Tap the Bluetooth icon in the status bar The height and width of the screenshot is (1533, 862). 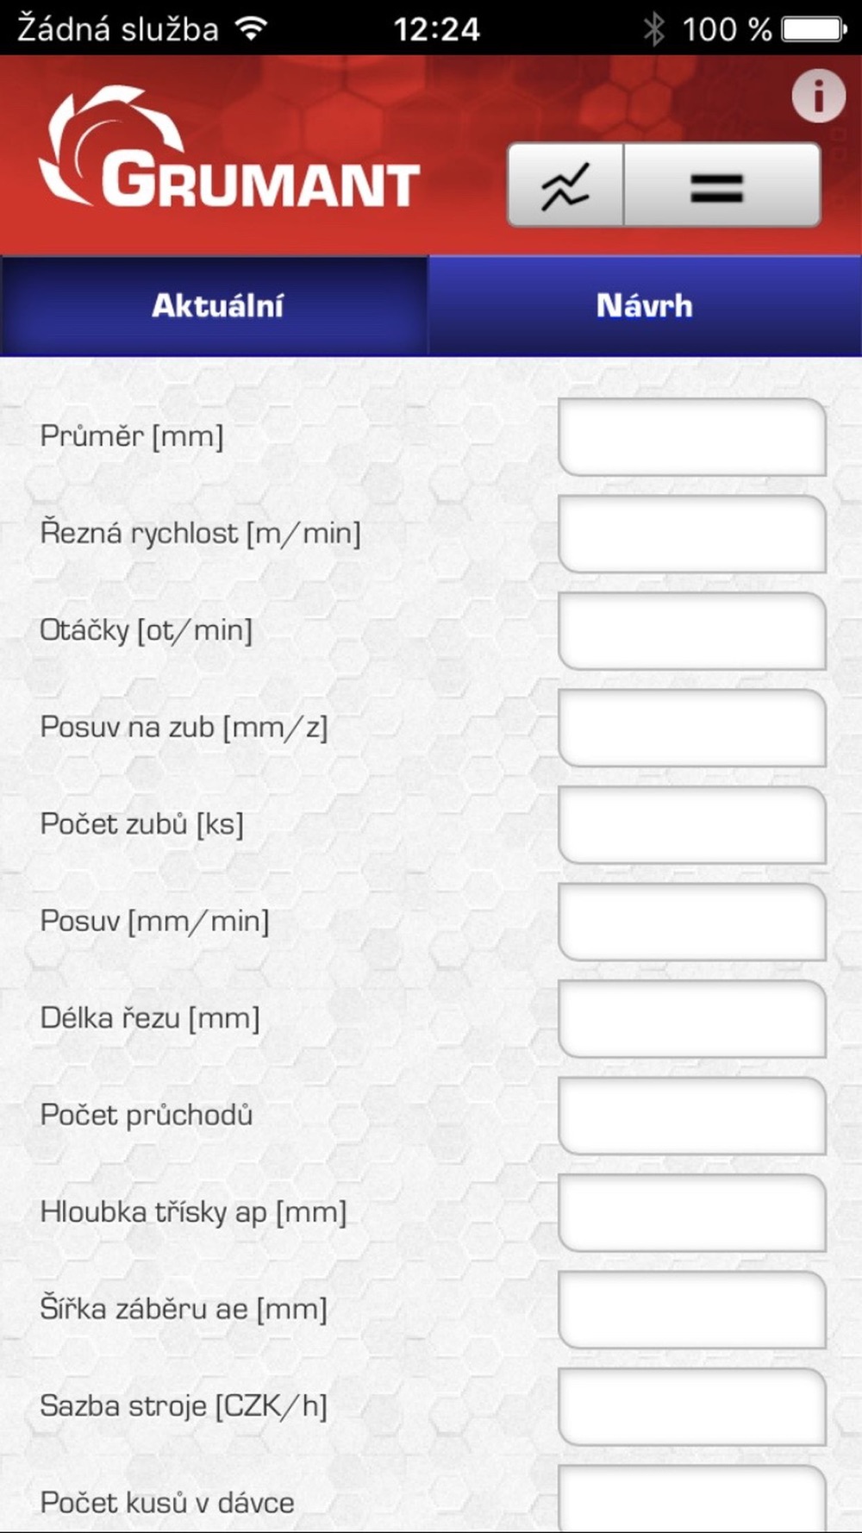654,29
